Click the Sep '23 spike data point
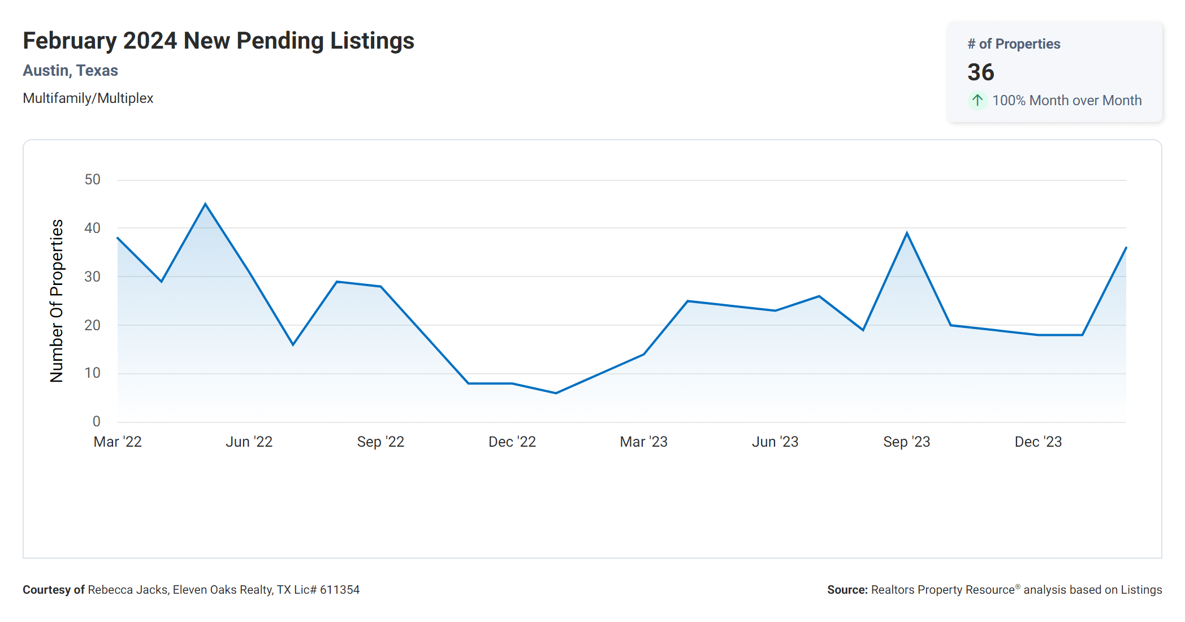The width and height of the screenshot is (1185, 622). coord(907,233)
